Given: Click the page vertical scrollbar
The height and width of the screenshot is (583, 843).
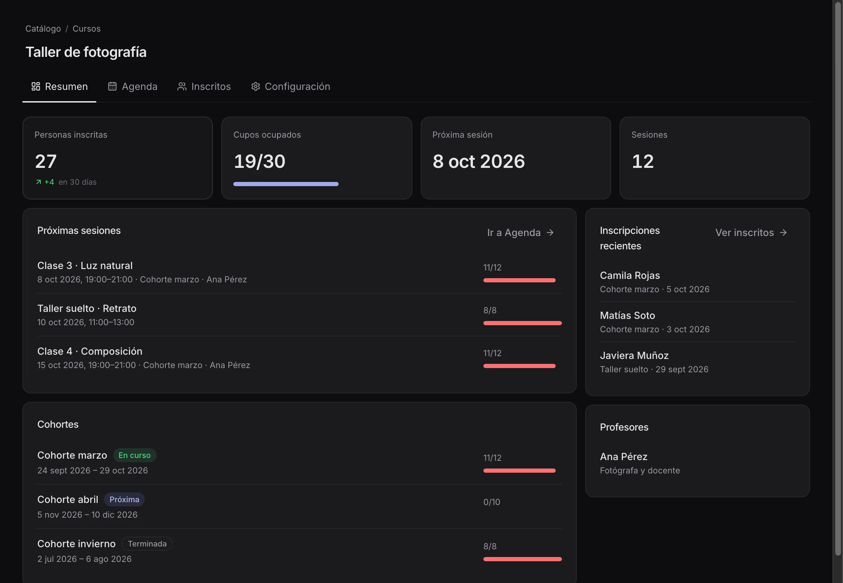Looking at the screenshot, I should pos(838,280).
